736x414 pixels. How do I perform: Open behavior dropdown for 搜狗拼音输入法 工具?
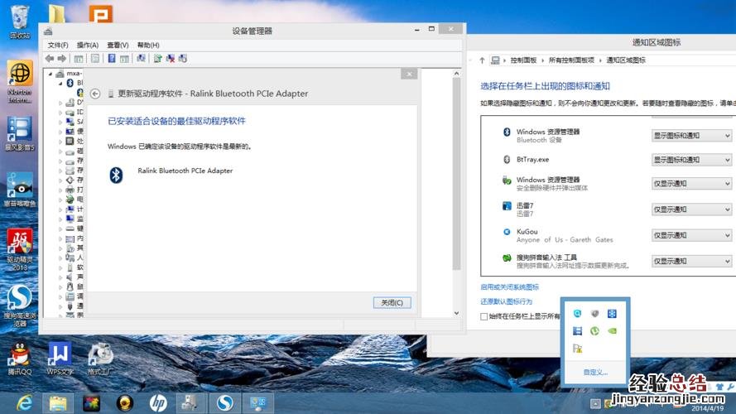(691, 261)
